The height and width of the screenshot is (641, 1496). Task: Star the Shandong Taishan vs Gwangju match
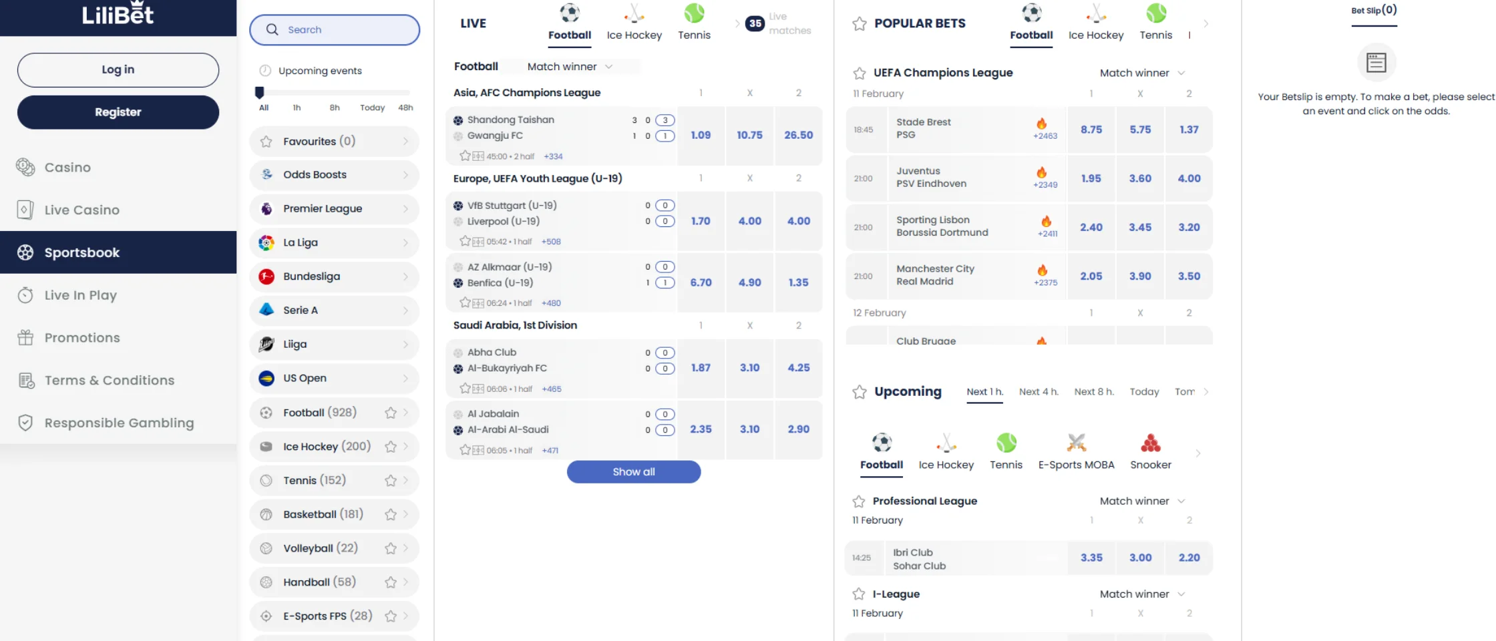[x=465, y=156]
